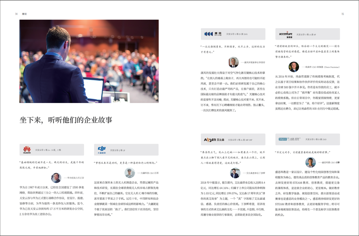Click the address text beside the Absen logo
This screenshot has width=359, height=236.
click(240, 140)
